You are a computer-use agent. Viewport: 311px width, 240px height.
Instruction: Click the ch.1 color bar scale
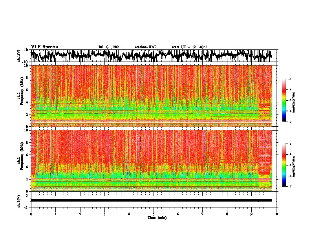284,100
